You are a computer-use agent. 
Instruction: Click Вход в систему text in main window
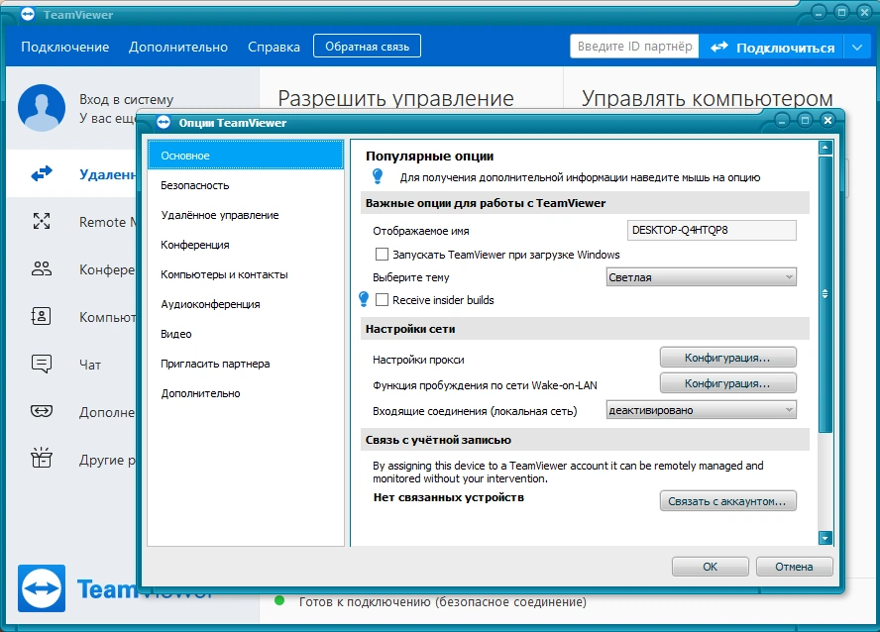tap(126, 99)
